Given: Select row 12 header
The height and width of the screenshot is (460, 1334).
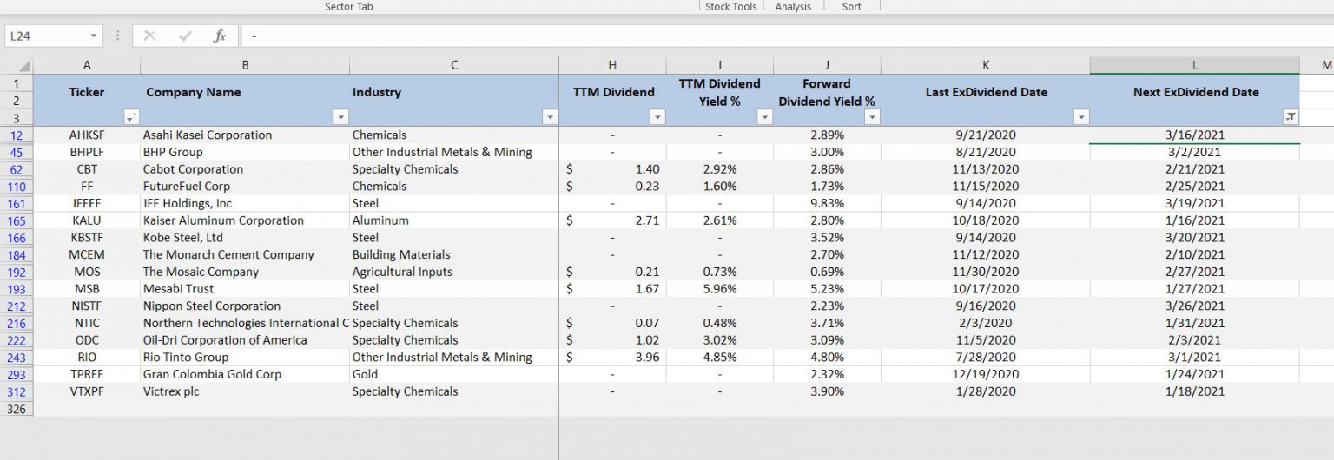Looking at the screenshot, I should click(17, 135).
